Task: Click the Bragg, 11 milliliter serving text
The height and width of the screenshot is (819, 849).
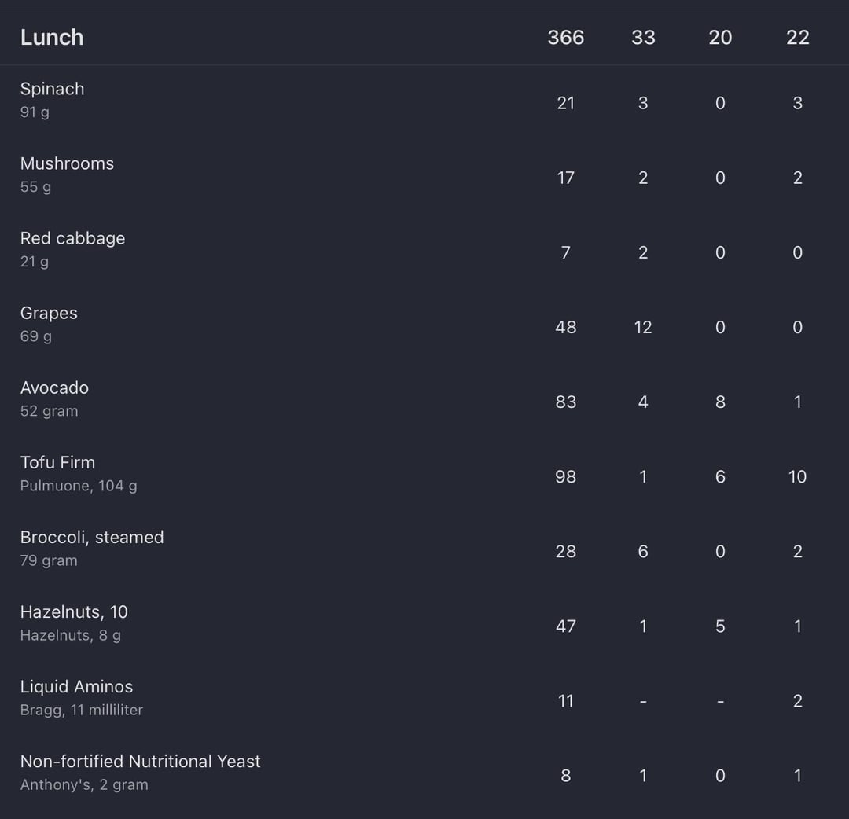Action: [x=82, y=710]
